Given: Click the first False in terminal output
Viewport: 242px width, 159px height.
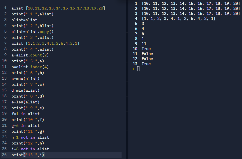Looking at the screenshot, I should [147, 54].
